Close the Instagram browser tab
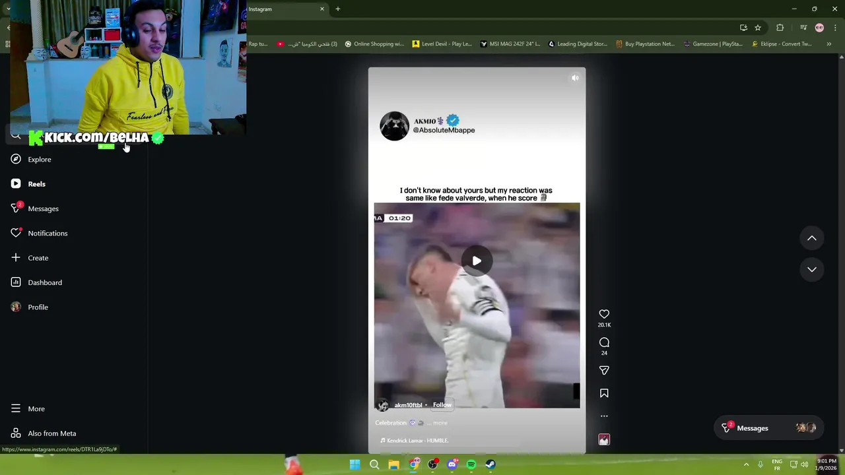Image resolution: width=845 pixels, height=475 pixels. [322, 9]
